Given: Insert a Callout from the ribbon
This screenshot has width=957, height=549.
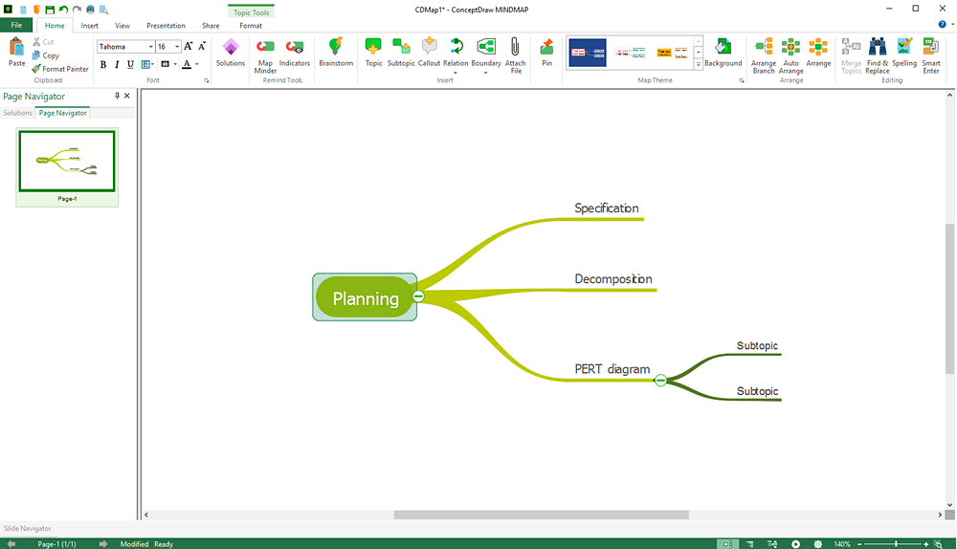Looking at the screenshot, I should coord(429,52).
